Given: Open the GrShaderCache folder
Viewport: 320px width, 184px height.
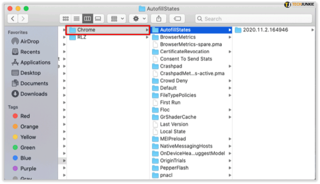Looking at the screenshot, I should point(192,117).
